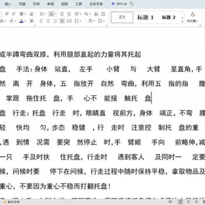The width and height of the screenshot is (205, 205).
Task: Click the increase font size icon
Action: tap(8, 14)
